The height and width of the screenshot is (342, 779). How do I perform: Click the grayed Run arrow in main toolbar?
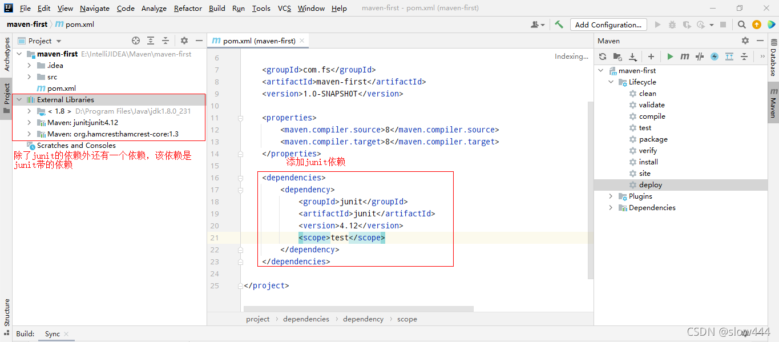point(658,25)
